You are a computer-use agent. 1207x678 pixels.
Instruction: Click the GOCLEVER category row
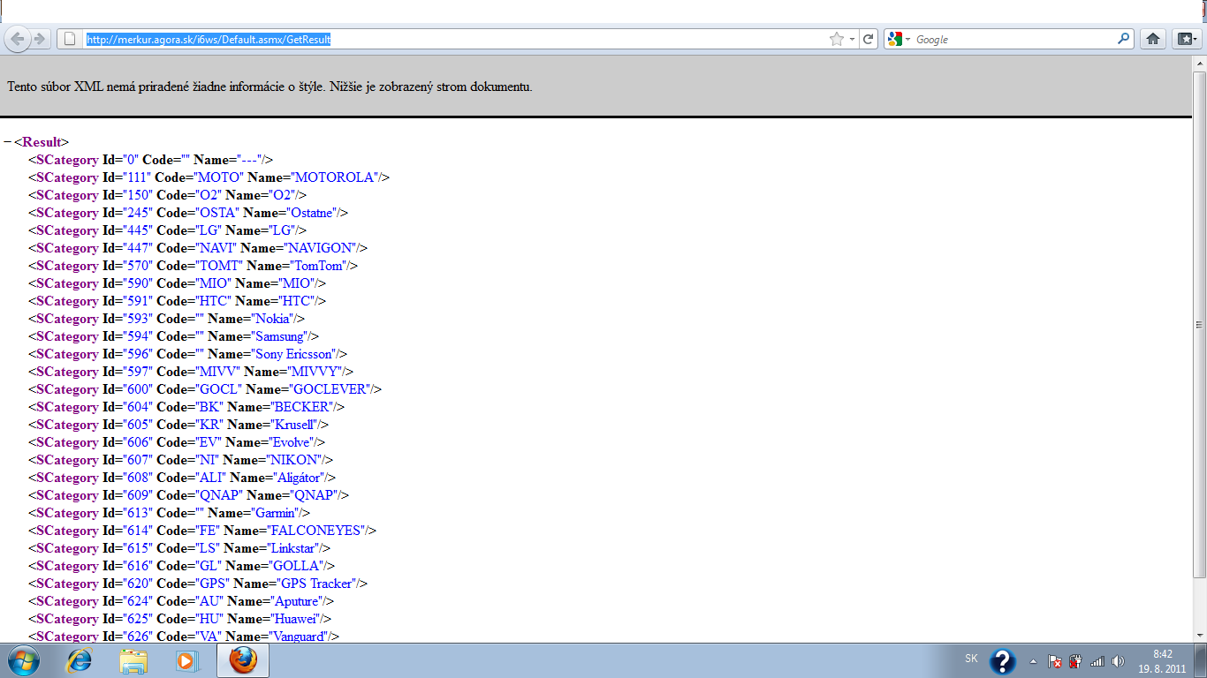[206, 389]
